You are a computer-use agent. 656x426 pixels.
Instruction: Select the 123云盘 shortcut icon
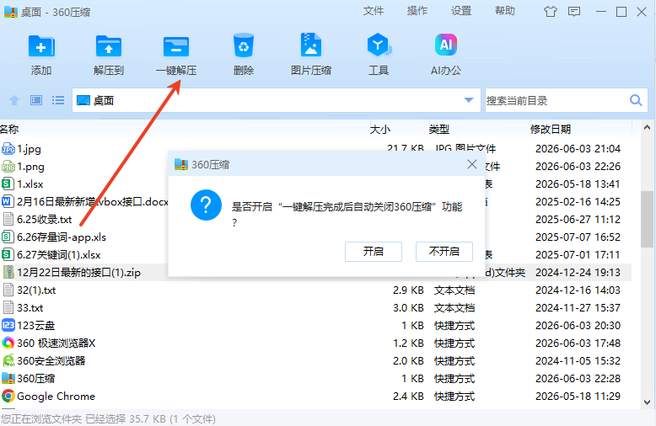coord(8,325)
